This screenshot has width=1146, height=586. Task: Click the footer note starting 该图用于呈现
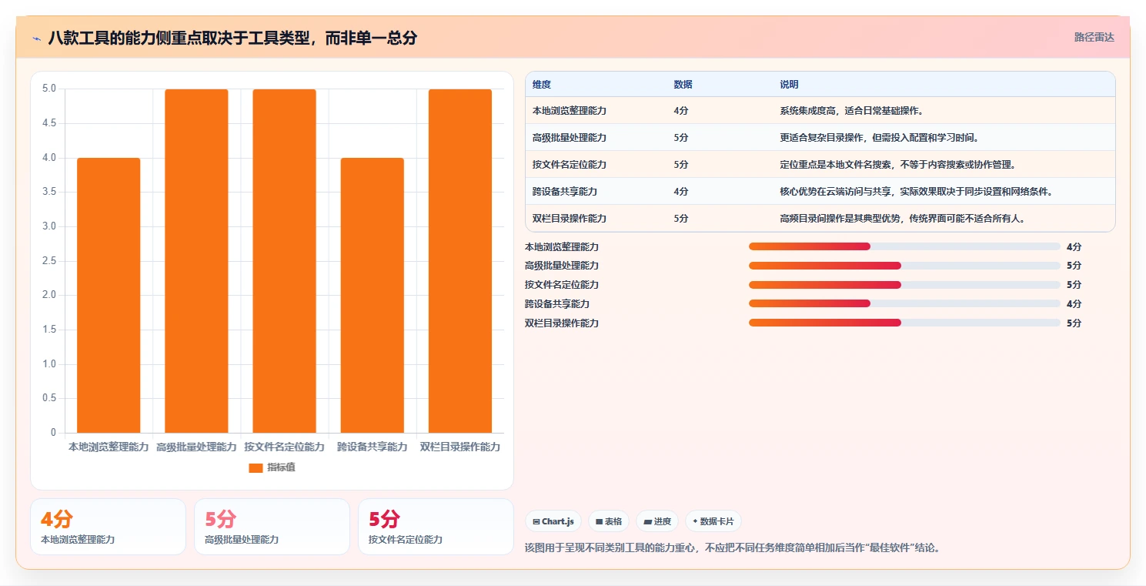[x=733, y=548]
